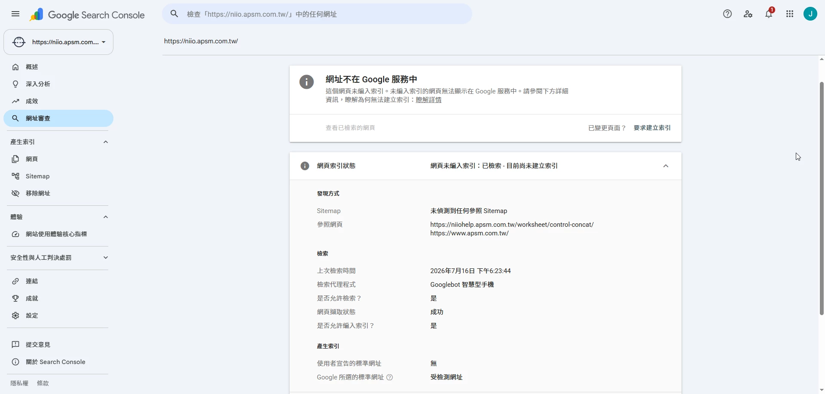Screen dimensions: 825x394
Task: Click the crawl time 2026年7月16日 下午6:23:44
Action: [x=471, y=271]
